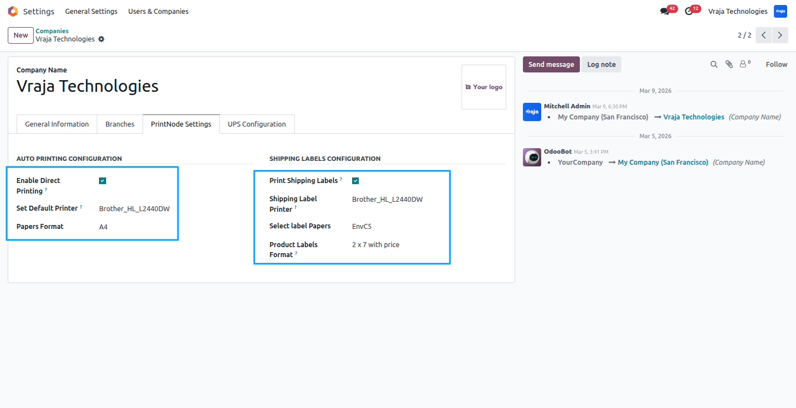Click the Vraja user avatar icon

[x=781, y=11]
